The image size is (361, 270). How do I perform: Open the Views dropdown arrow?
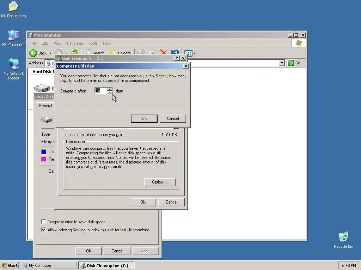pyautogui.click(x=195, y=53)
